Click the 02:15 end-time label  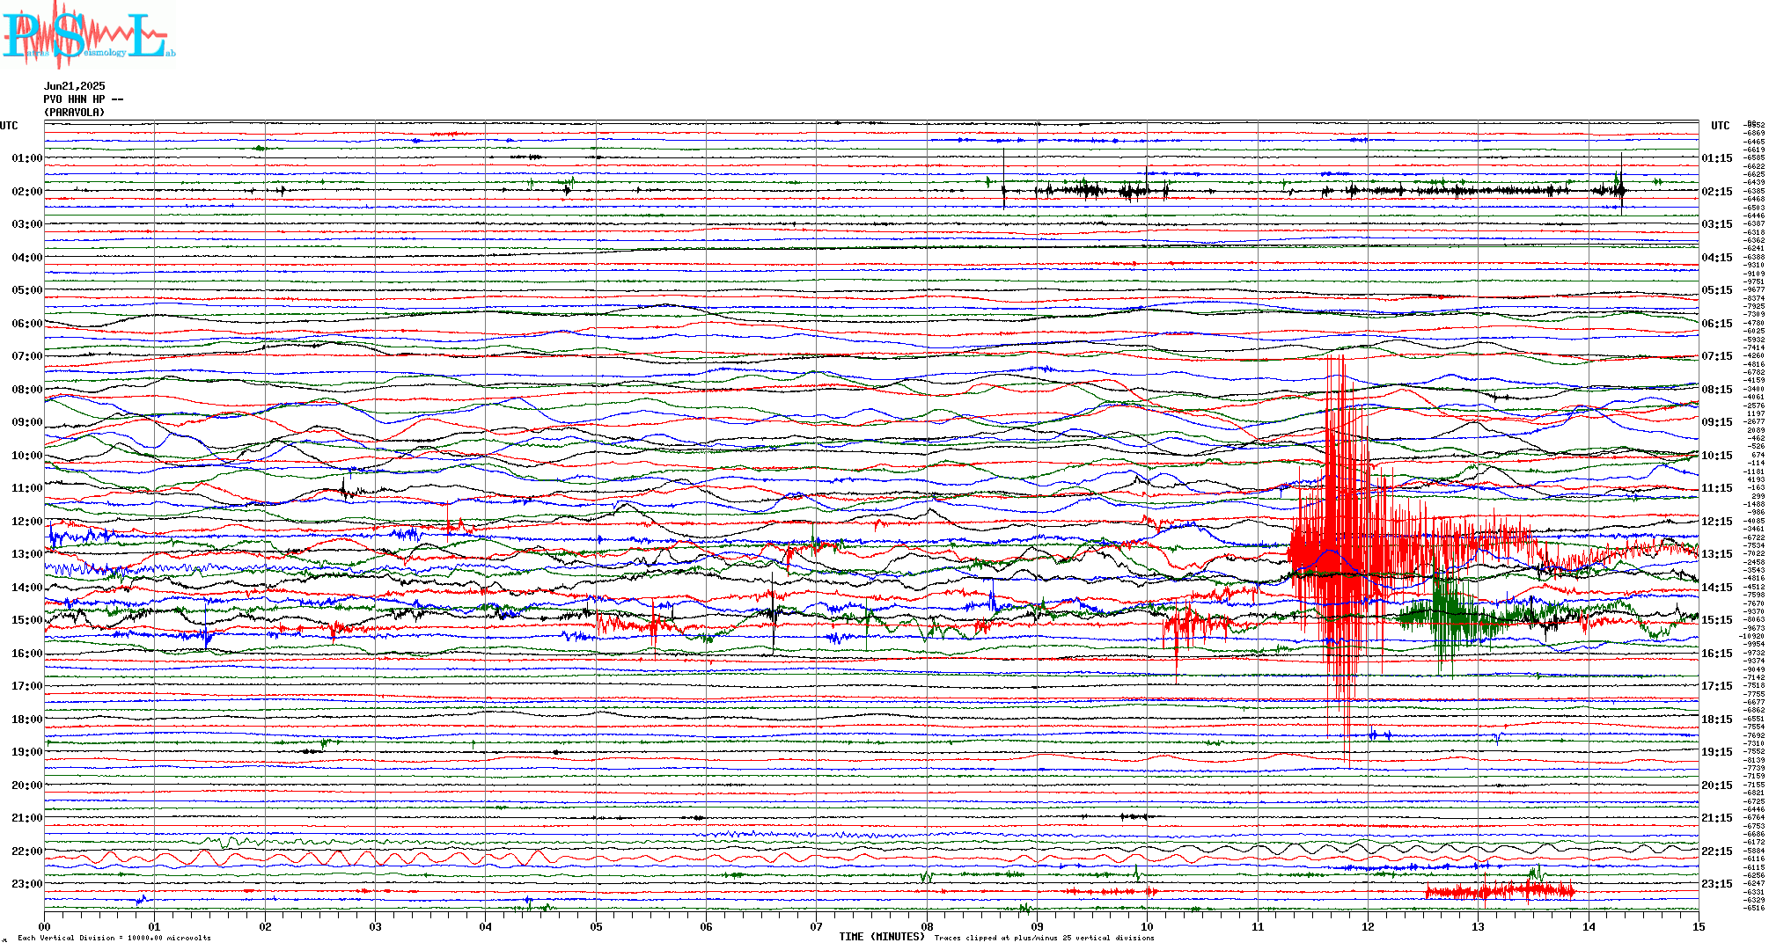coord(1717,192)
